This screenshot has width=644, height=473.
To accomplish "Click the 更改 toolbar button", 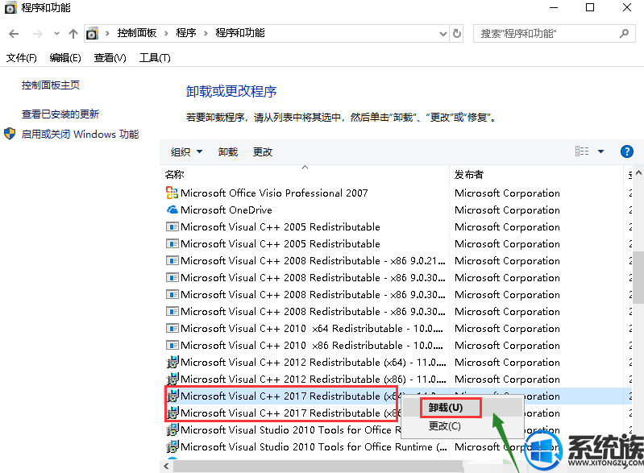I will click(263, 152).
